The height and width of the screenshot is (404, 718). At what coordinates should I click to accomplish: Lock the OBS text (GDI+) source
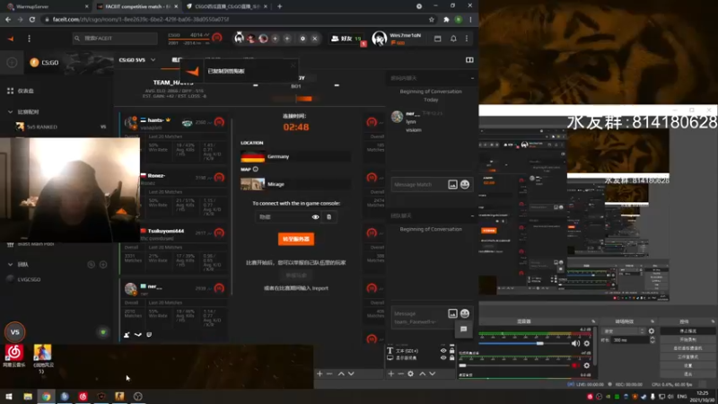[x=452, y=351]
